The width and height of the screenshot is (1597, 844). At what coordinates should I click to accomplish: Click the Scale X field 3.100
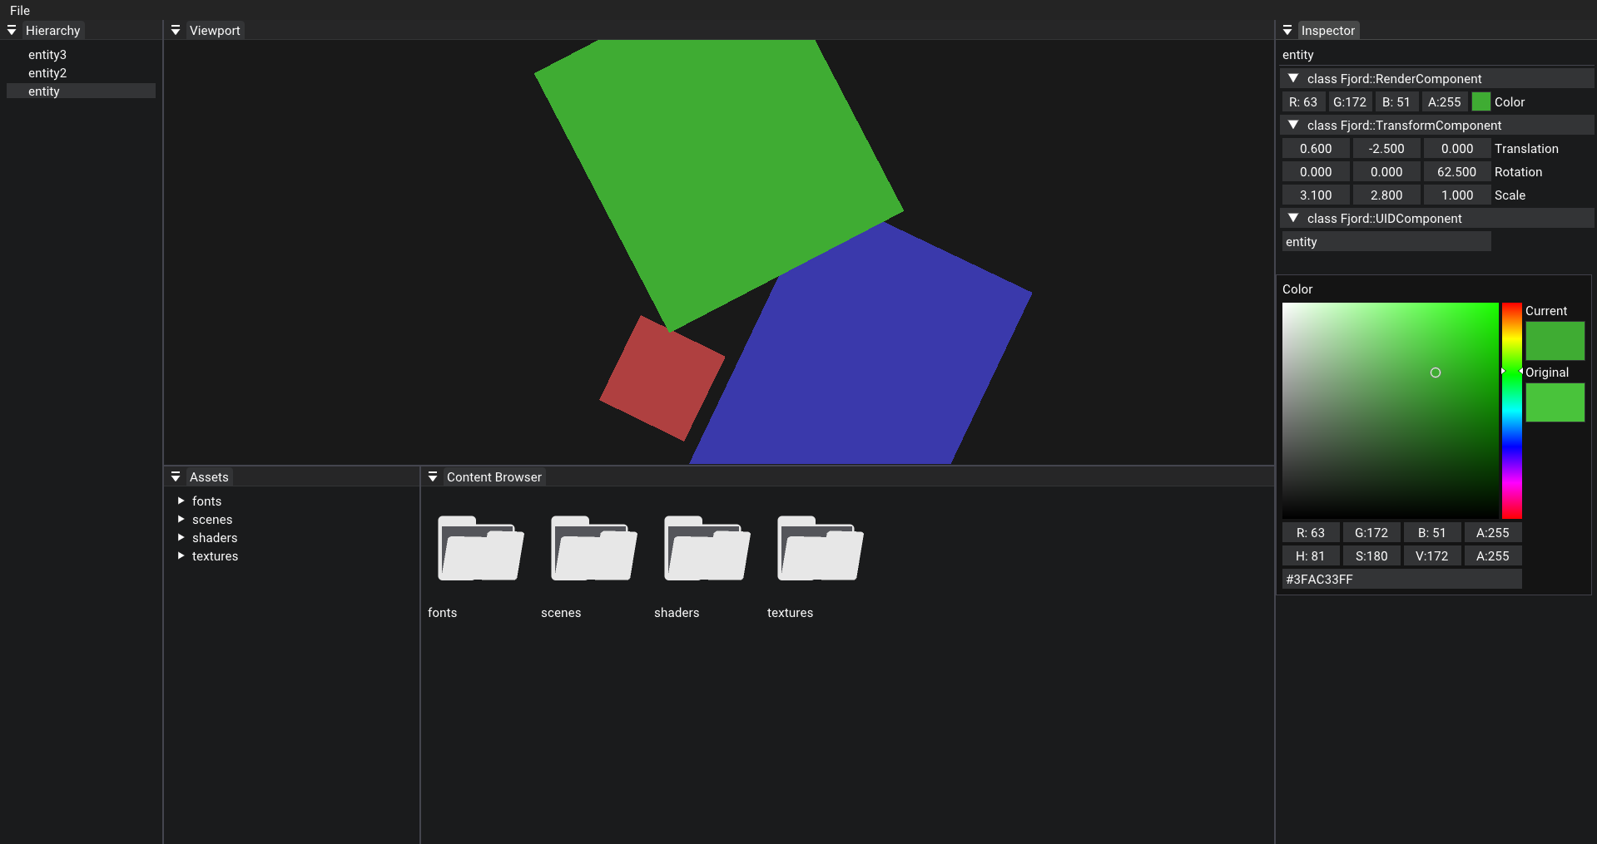(1316, 195)
